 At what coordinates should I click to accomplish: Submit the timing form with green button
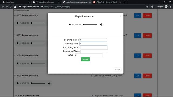[x=85, y=59]
